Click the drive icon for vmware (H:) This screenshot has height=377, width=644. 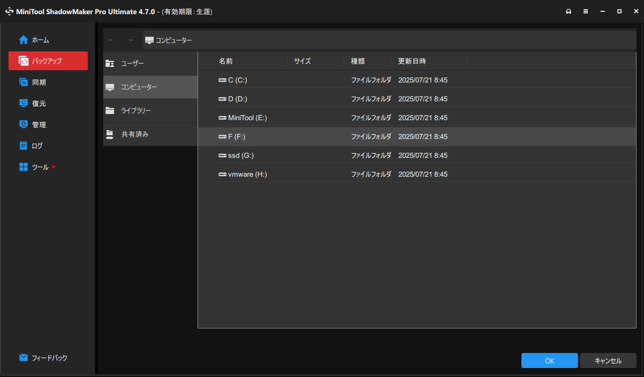click(x=223, y=174)
